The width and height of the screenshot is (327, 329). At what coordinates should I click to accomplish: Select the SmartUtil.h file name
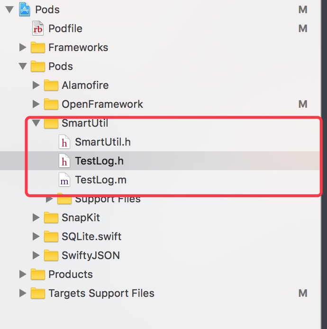(x=103, y=142)
